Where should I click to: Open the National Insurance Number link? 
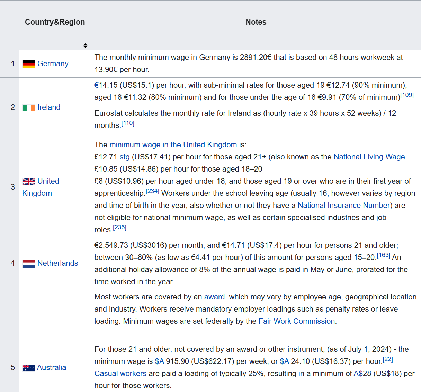[344, 206]
